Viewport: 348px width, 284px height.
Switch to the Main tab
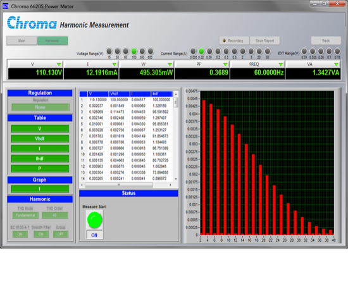tap(22, 41)
